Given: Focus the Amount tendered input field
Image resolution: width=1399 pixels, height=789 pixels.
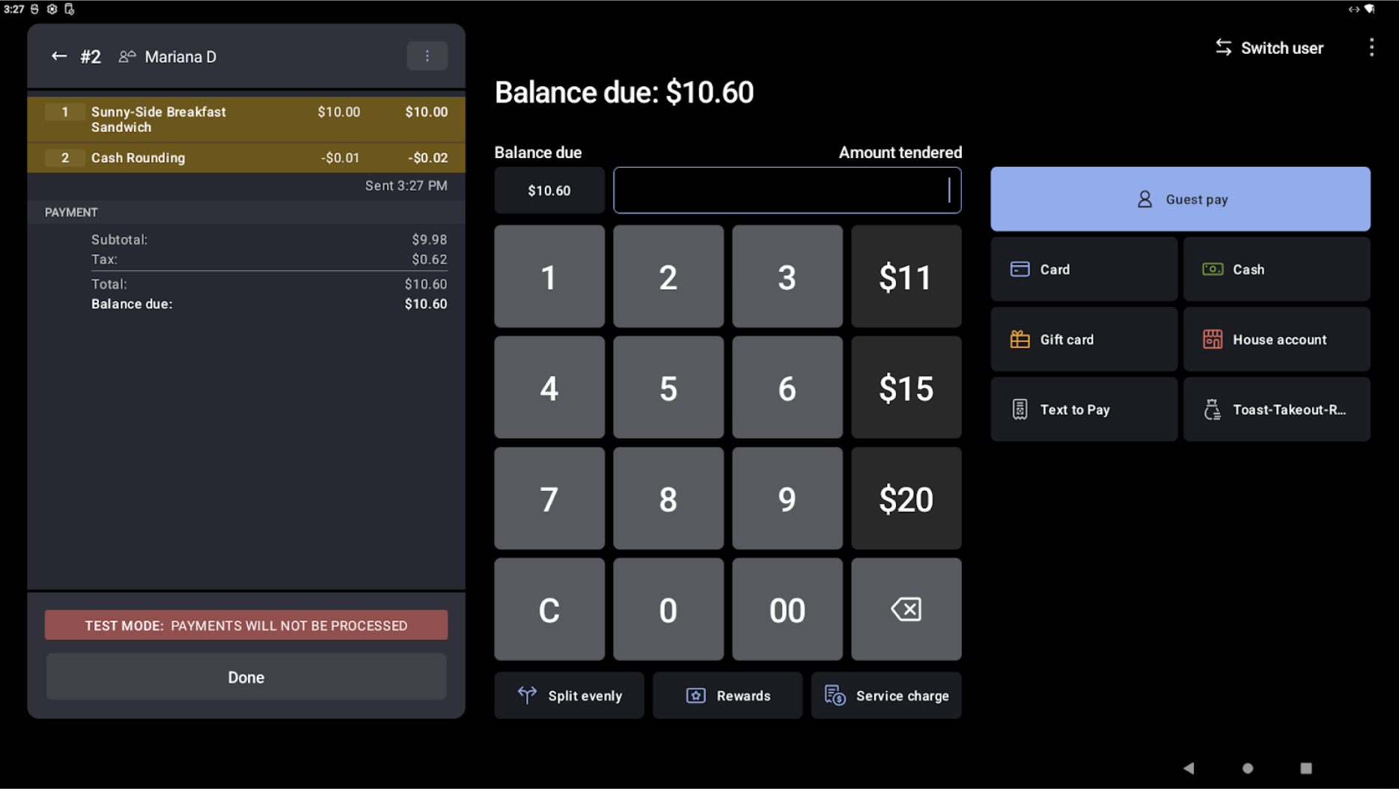Looking at the screenshot, I should 786,190.
